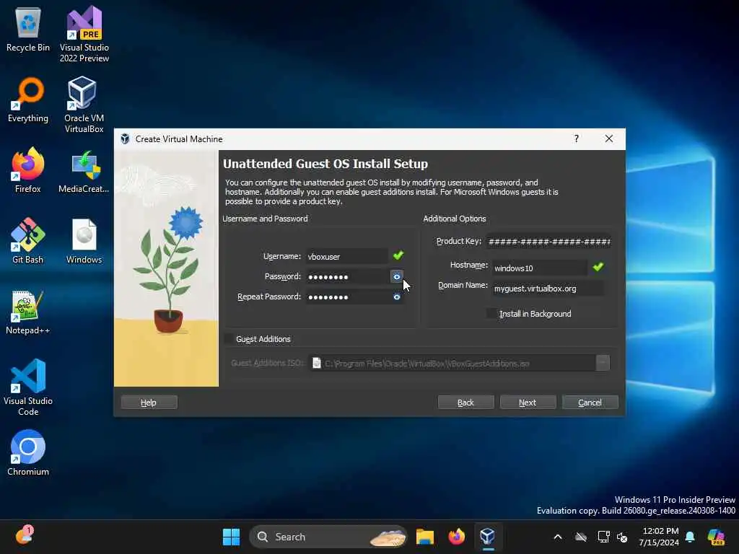Click the Guest Additions ISO file icon
The width and height of the screenshot is (739, 554).
[x=317, y=364]
